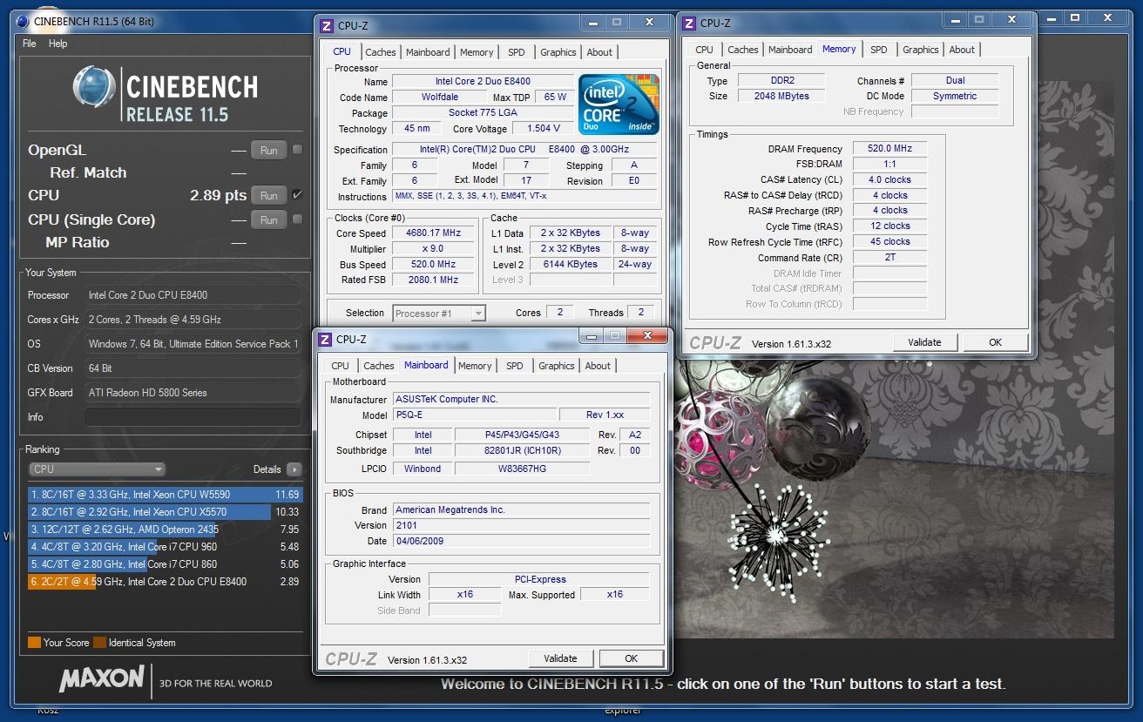Run the CPU Single Core benchmark

pos(269,219)
